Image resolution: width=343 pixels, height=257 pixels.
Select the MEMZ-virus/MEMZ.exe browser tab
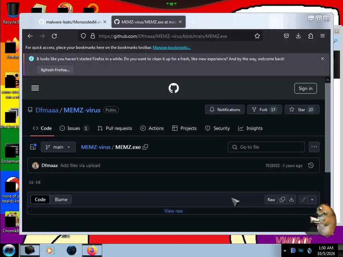click(x=148, y=22)
